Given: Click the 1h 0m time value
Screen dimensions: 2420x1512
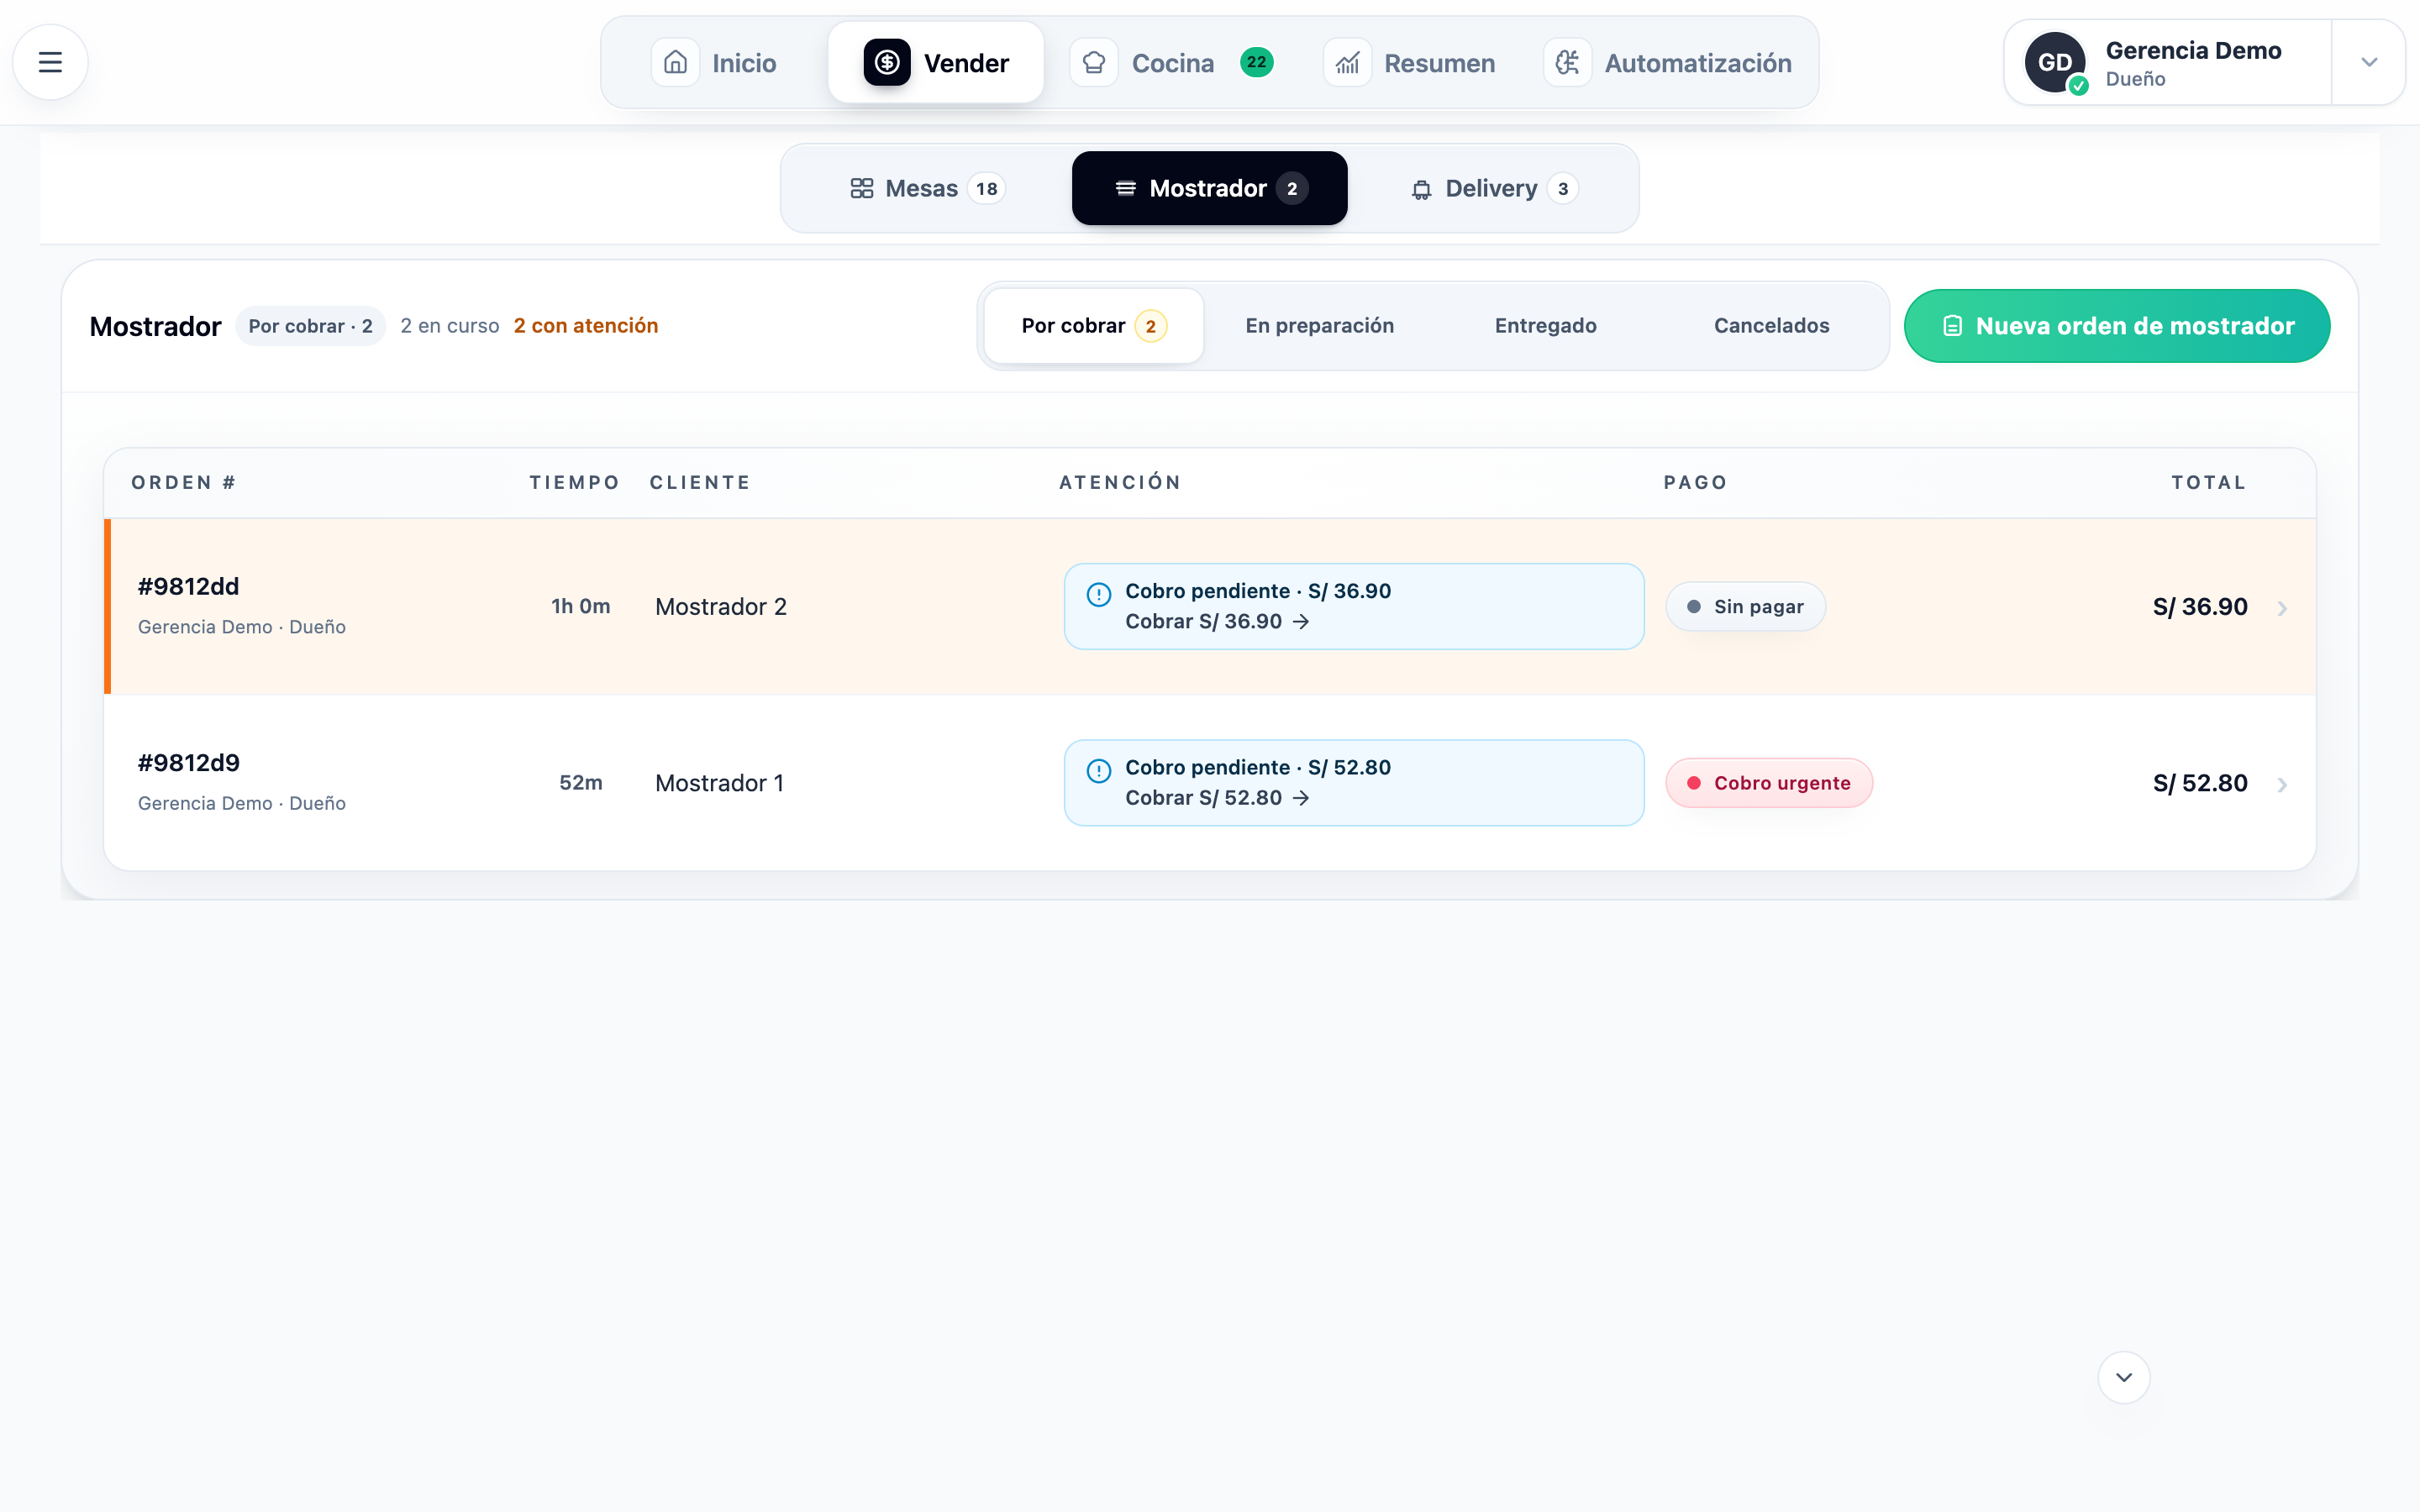Looking at the screenshot, I should (x=581, y=607).
